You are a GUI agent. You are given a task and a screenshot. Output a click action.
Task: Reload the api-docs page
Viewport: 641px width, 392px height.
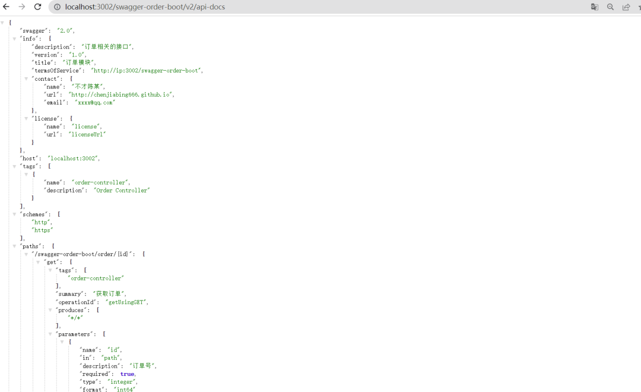[37, 7]
